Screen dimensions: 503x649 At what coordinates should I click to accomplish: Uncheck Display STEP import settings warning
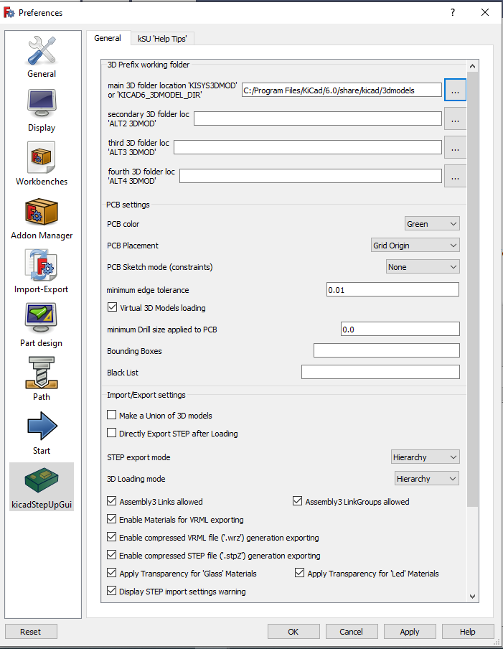pos(112,591)
